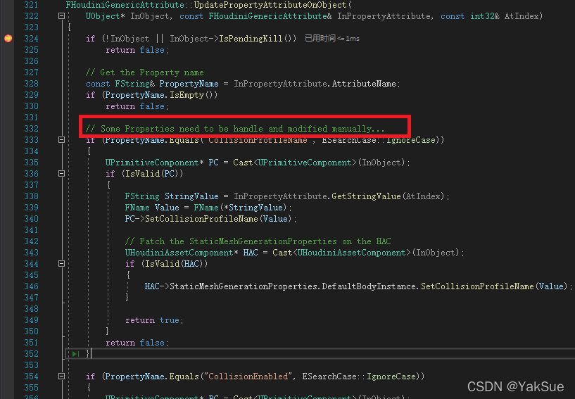The image size is (575, 399).
Task: Click 'return false;' on line 330
Action: 137,106
